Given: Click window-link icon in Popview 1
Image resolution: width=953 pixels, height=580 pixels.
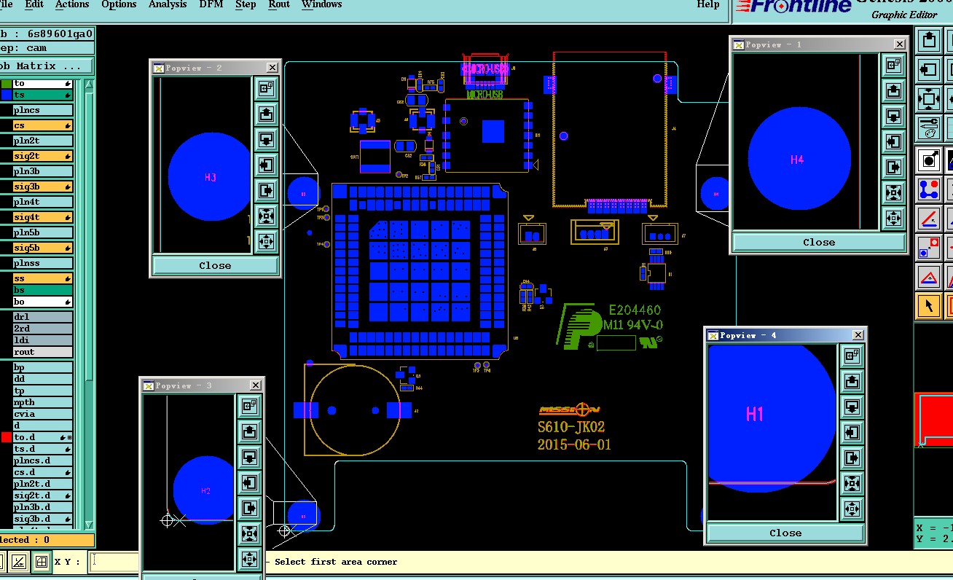Looking at the screenshot, I should (893, 66).
